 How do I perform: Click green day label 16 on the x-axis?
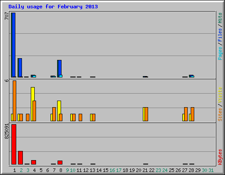coord(112,170)
